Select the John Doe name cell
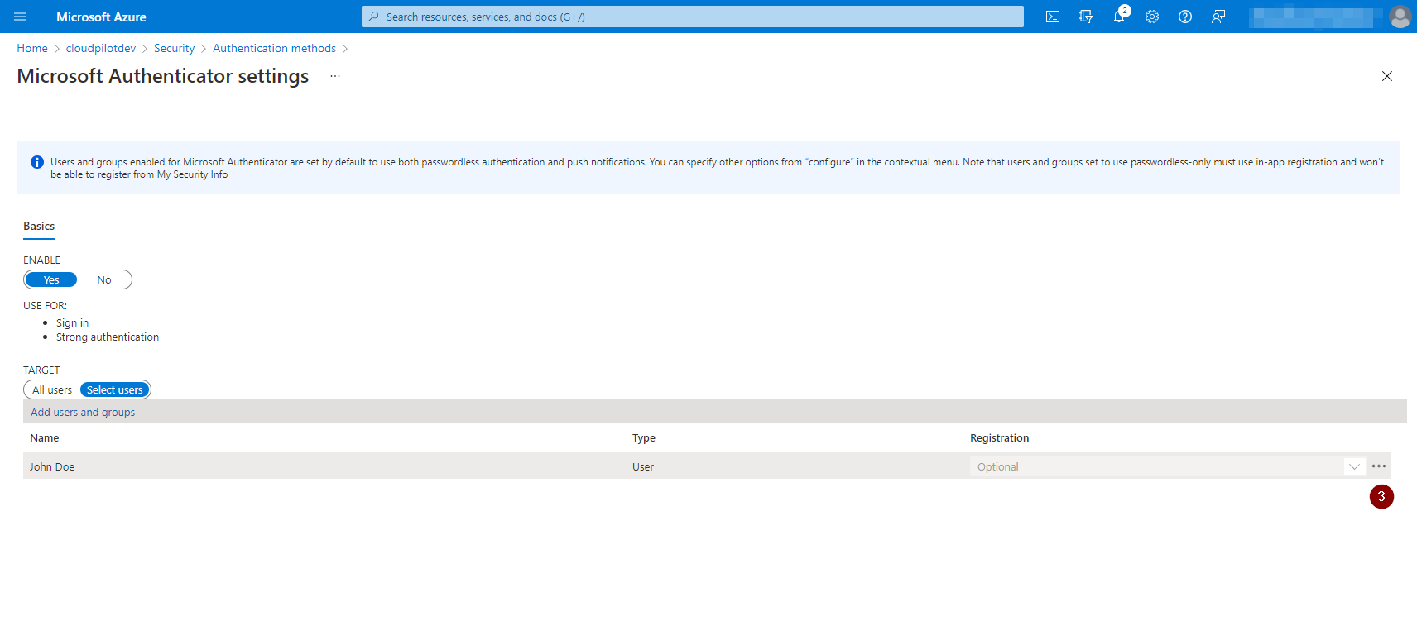The image size is (1417, 621). point(52,466)
